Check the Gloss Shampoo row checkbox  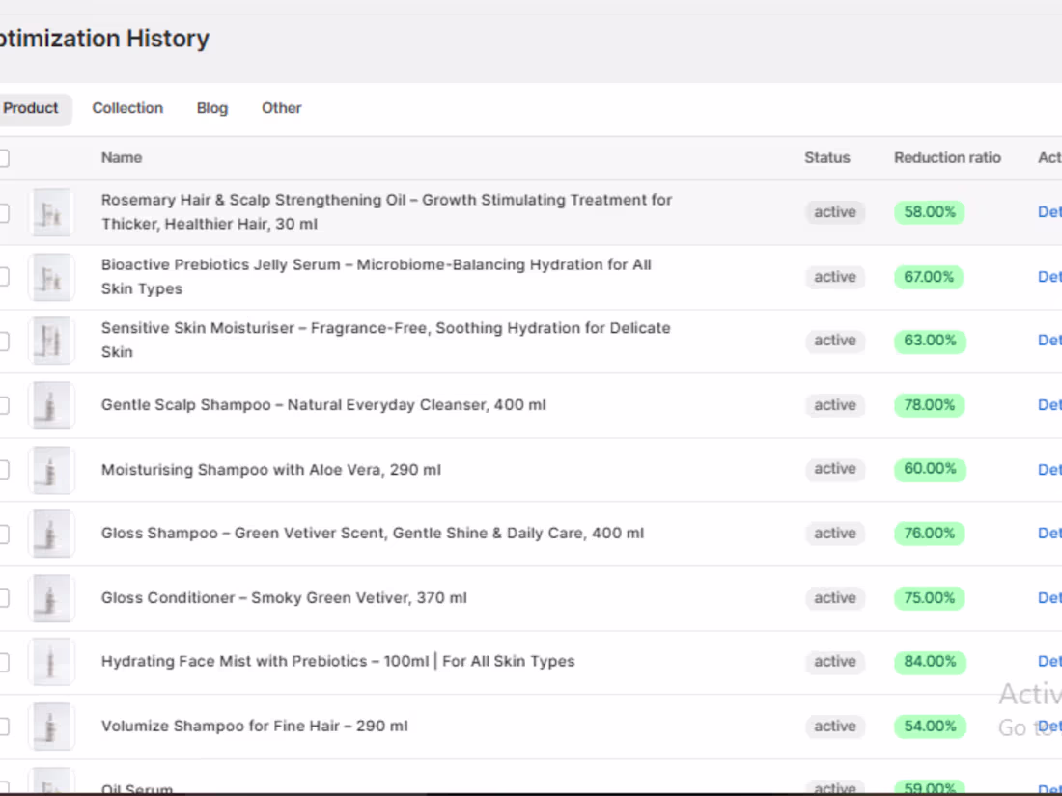[2, 534]
